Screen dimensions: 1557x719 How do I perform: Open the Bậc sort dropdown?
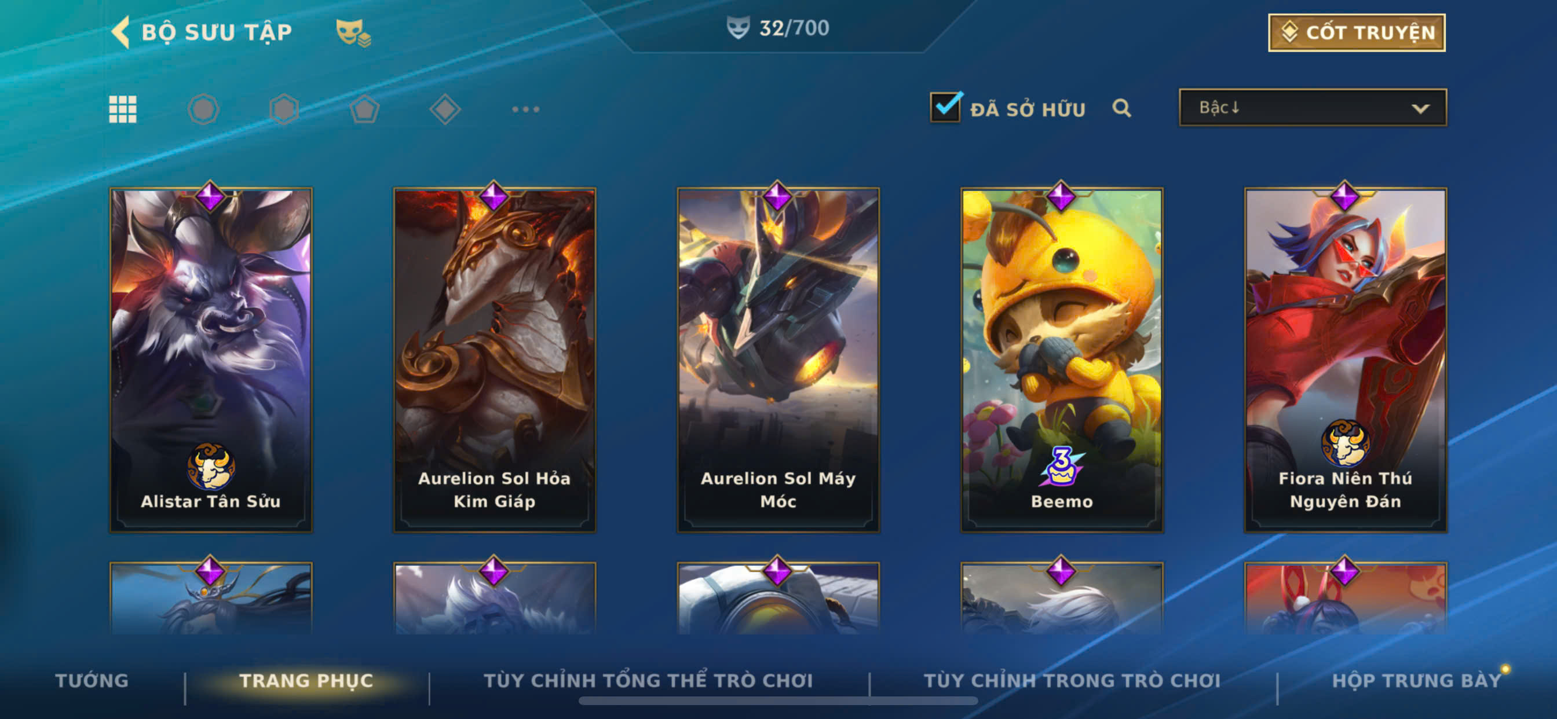tap(1312, 108)
